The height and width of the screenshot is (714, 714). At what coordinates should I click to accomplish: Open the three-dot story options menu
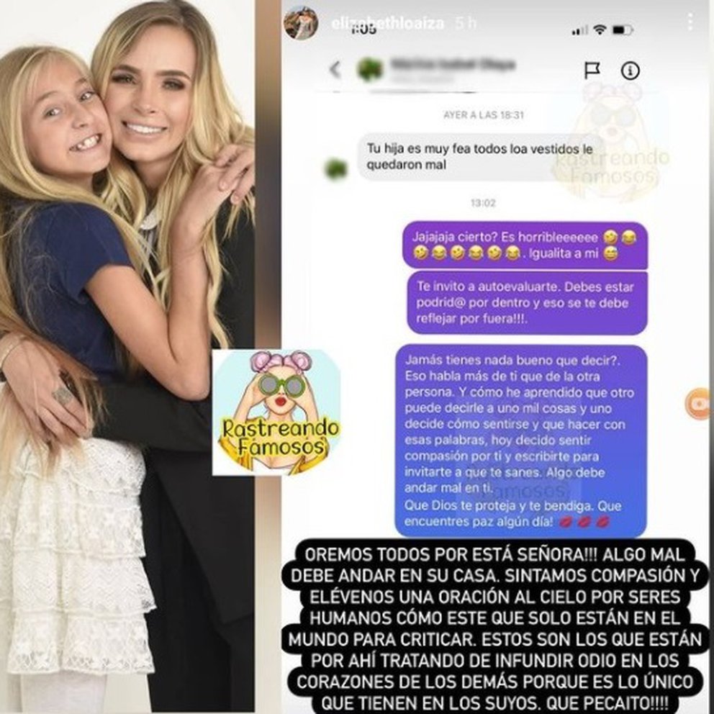click(690, 22)
